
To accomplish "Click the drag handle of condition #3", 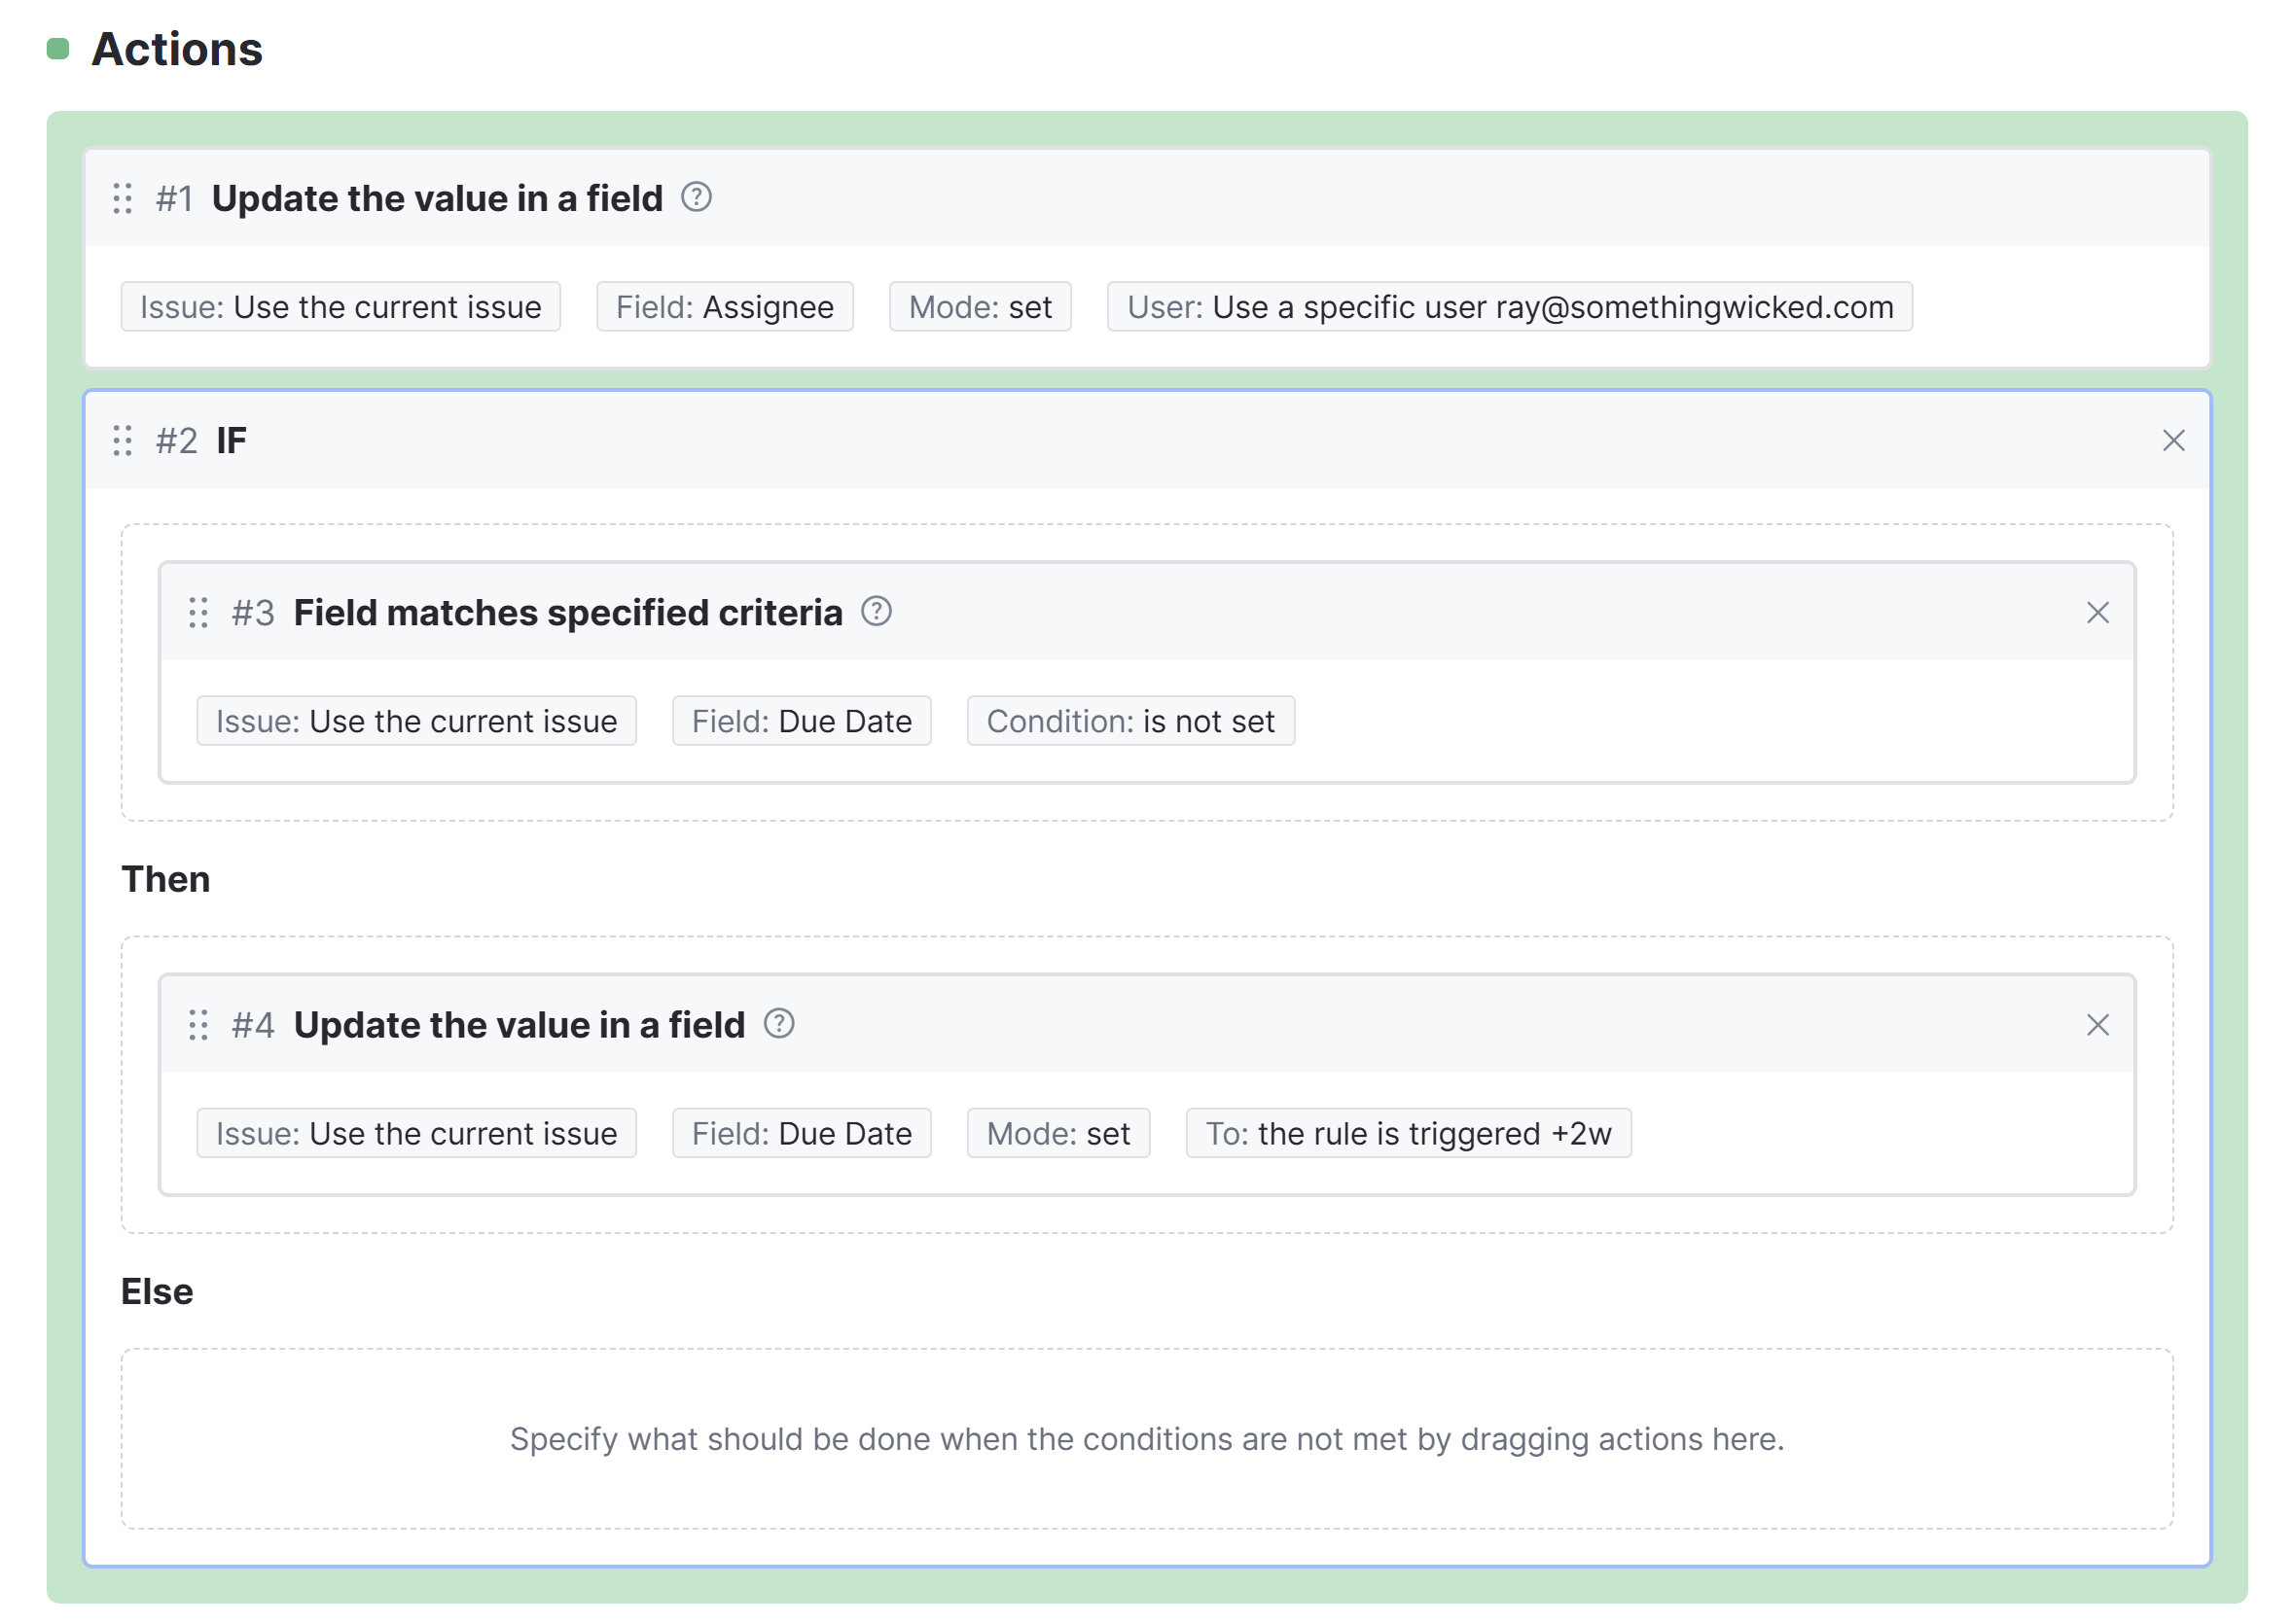I will pos(198,612).
